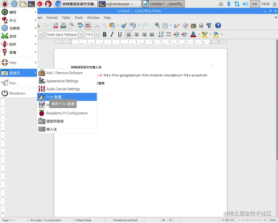The height and width of the screenshot is (223, 278).
Task: Show Draw Functions pencil icon
Action: [x=177, y=26]
